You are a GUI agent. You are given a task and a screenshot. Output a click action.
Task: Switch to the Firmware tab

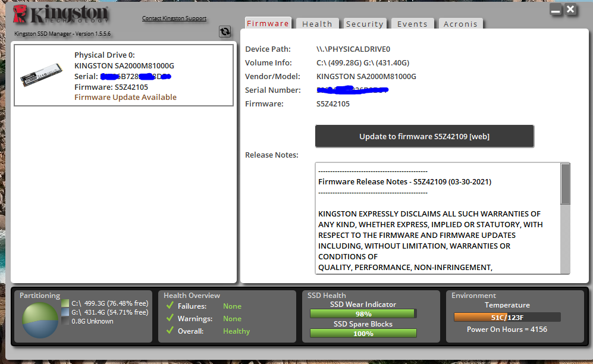click(268, 23)
